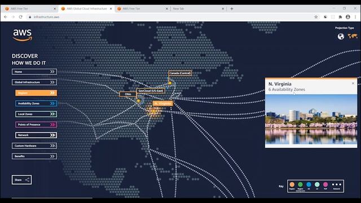The width and height of the screenshot is (361, 203).
Task: Open a new browser tab
Action: pyautogui.click(x=232, y=9)
